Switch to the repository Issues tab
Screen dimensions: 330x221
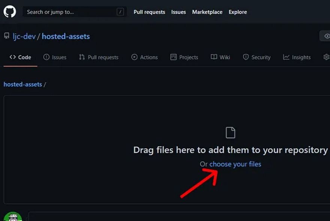click(55, 57)
